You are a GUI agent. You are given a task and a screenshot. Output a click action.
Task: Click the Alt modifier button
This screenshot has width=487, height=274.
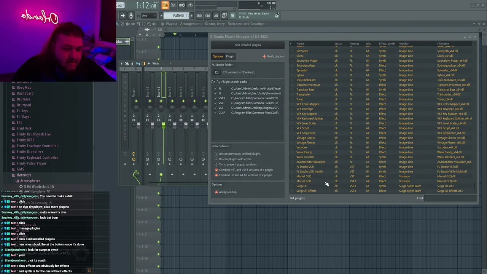point(216,16)
